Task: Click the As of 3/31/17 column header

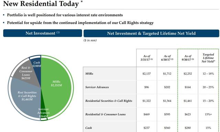Action: [147, 58]
